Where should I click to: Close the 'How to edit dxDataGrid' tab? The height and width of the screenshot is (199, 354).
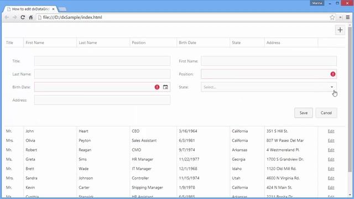click(x=53, y=9)
